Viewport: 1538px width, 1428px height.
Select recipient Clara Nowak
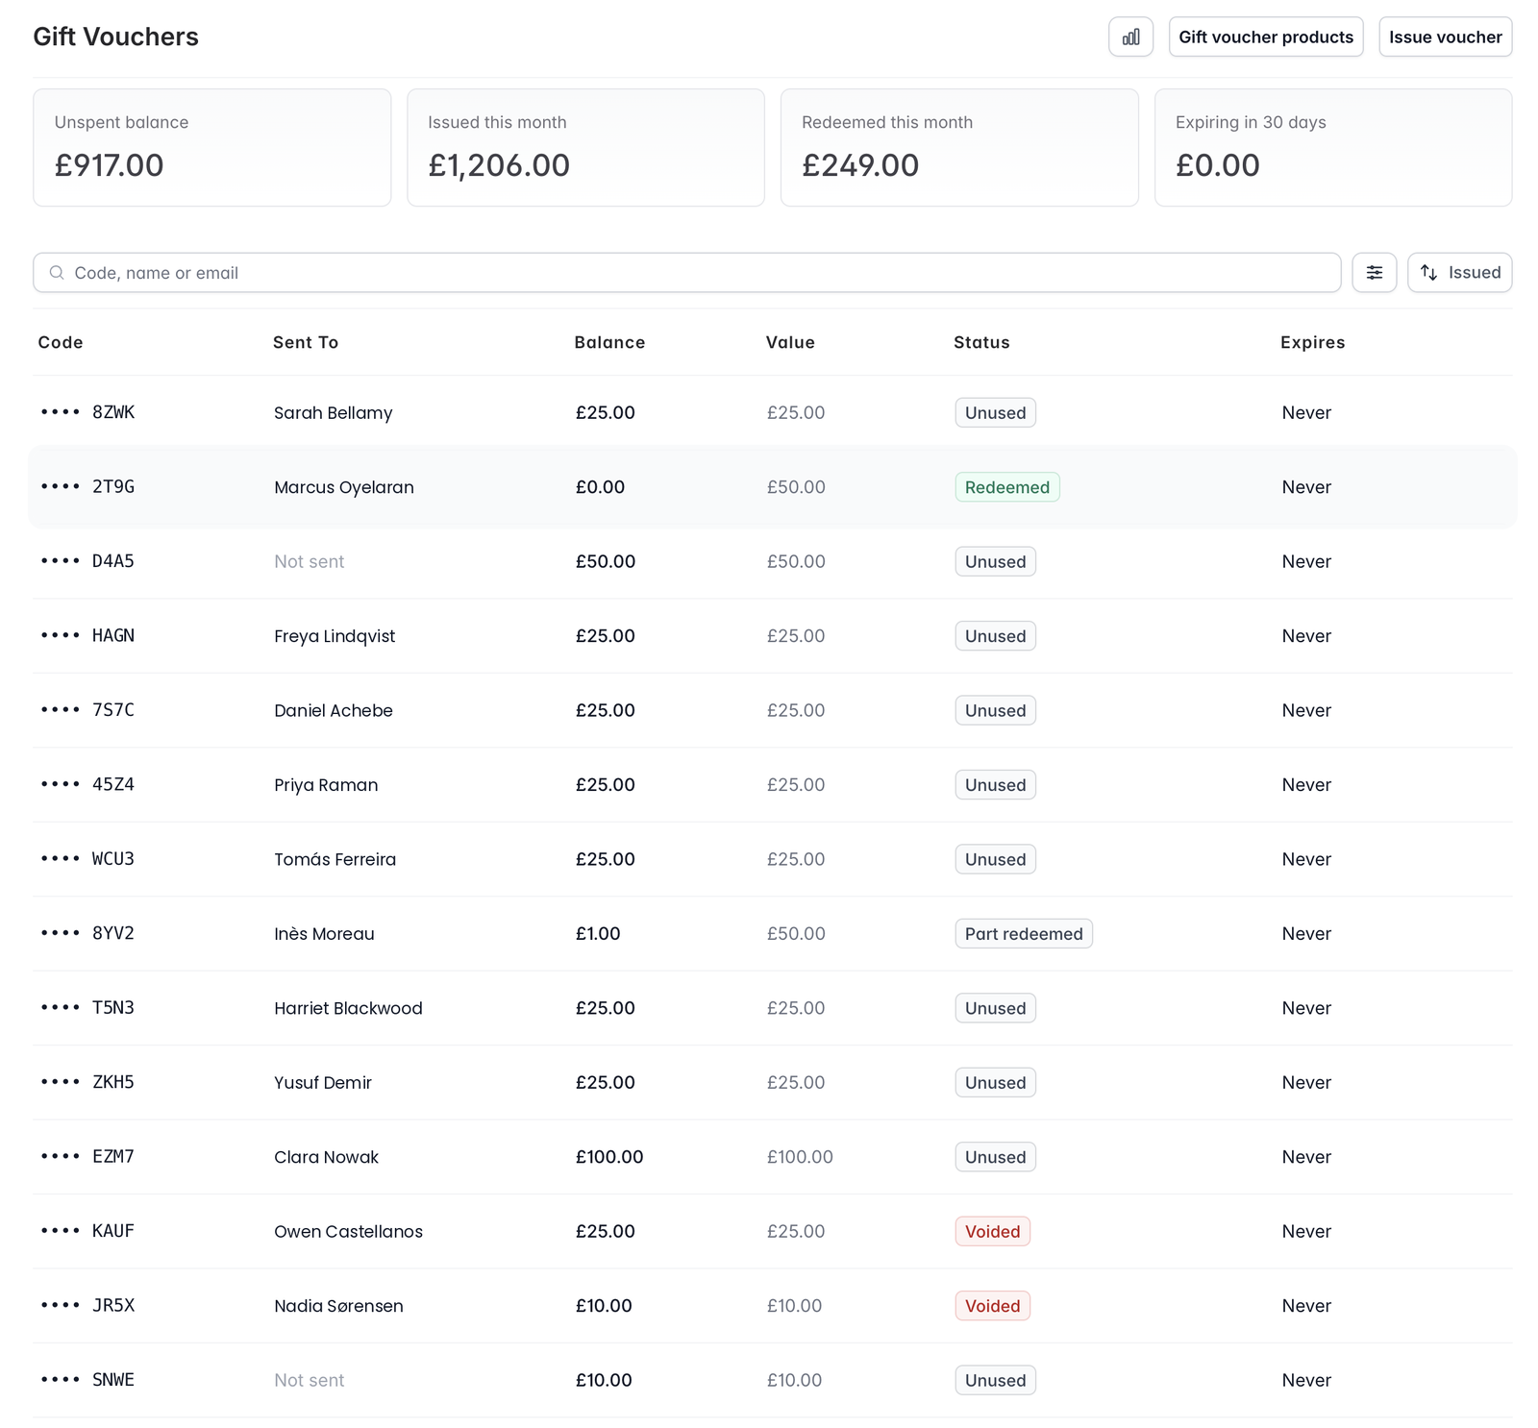tap(326, 1157)
